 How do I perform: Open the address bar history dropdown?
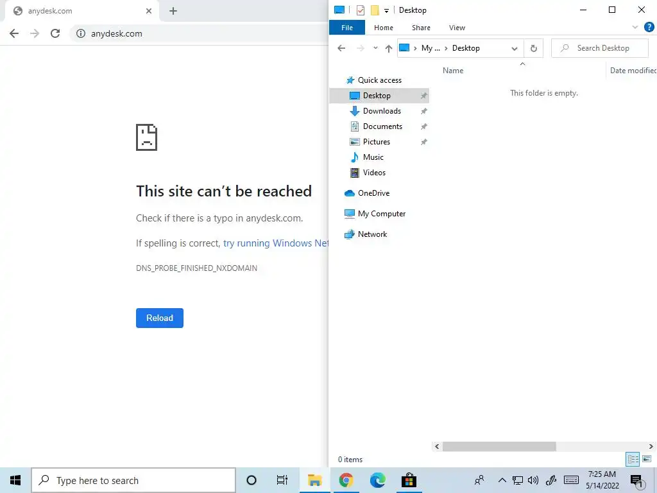pyautogui.click(x=514, y=48)
